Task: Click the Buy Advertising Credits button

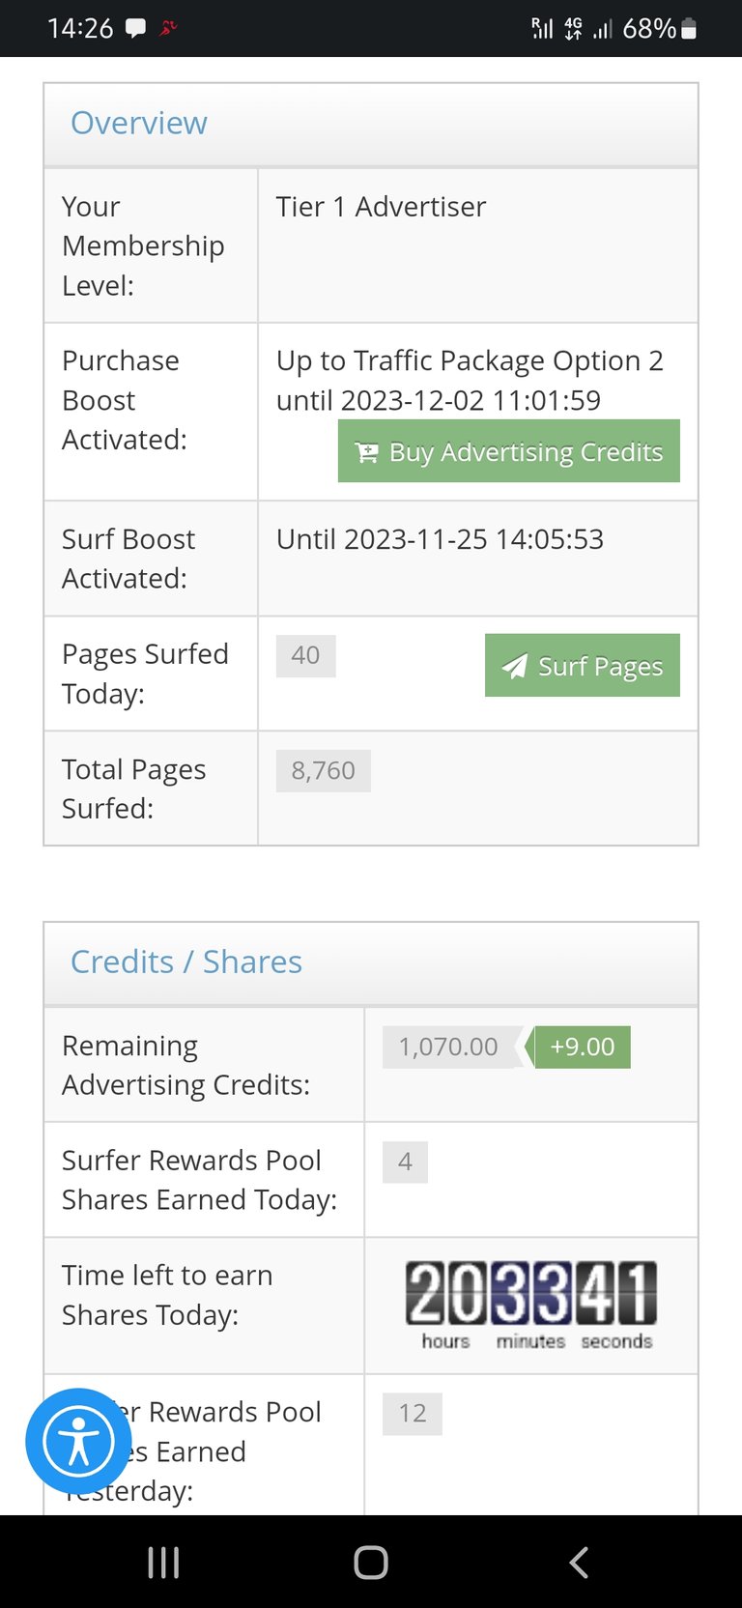Action: coord(509,450)
